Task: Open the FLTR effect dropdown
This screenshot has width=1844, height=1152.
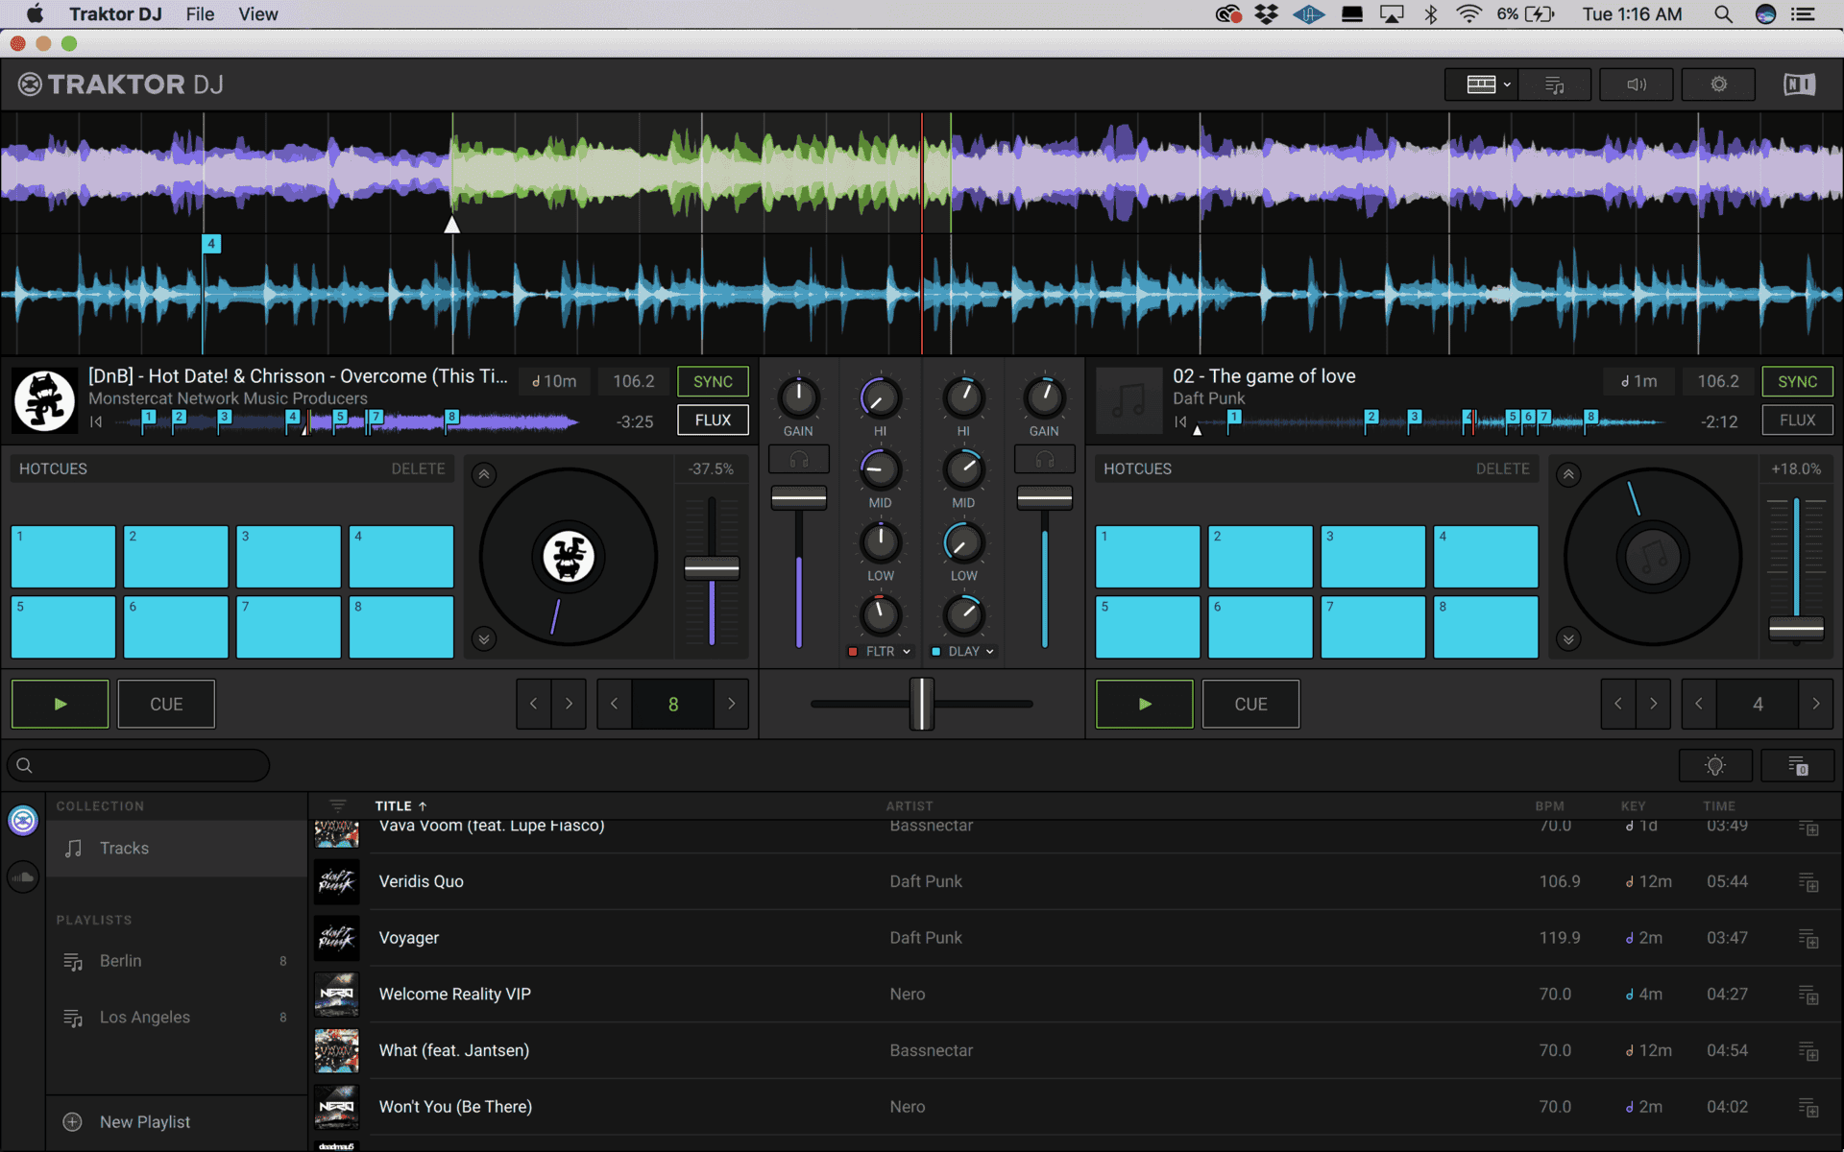Action: click(x=888, y=652)
